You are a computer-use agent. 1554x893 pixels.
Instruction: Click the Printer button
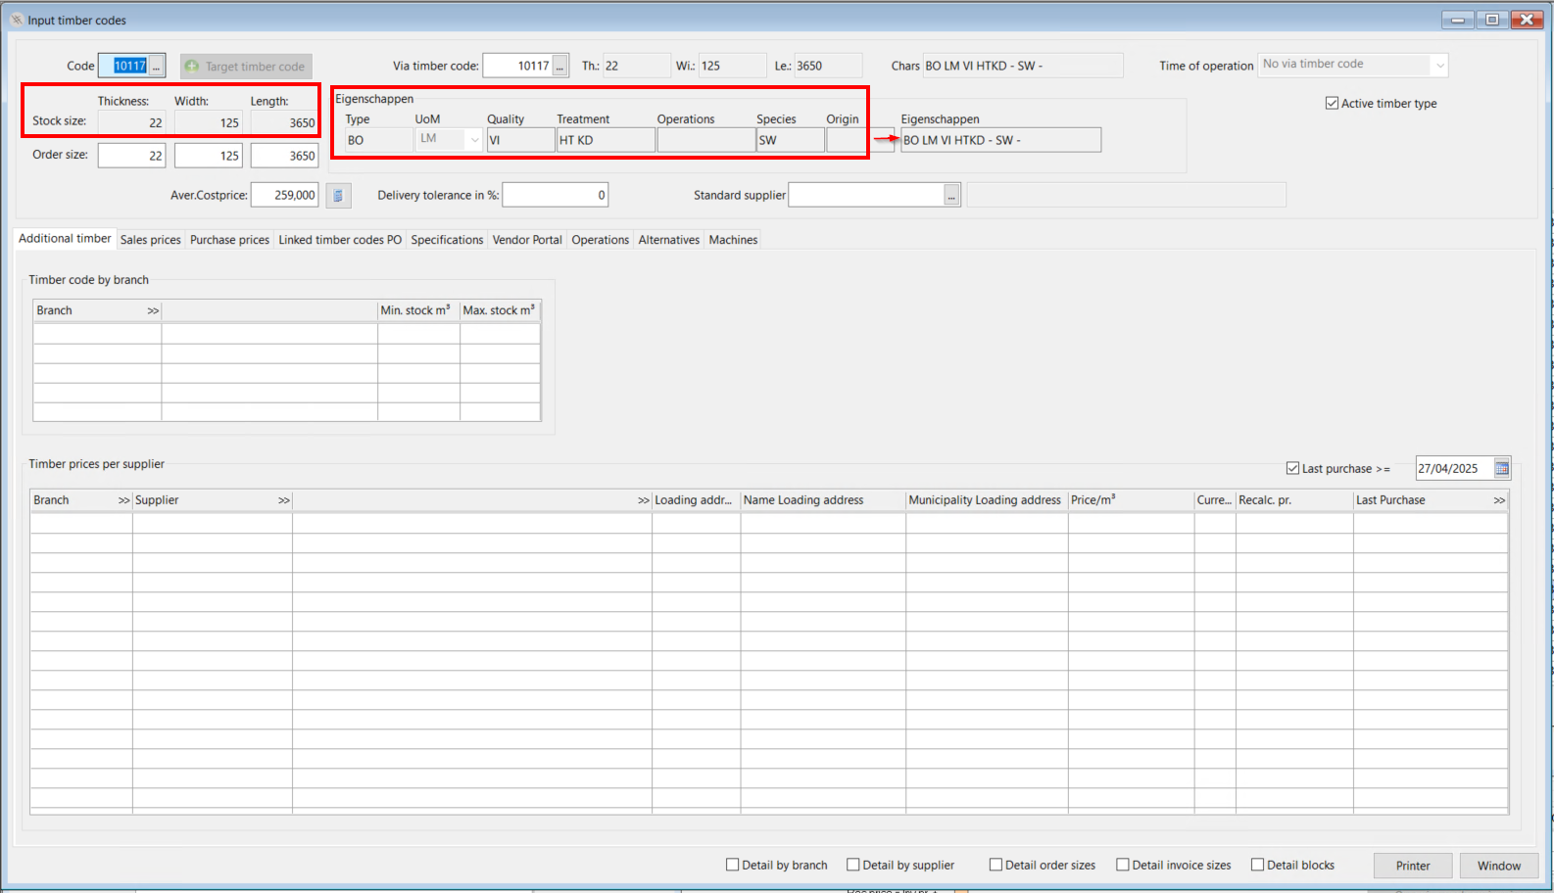(1413, 866)
